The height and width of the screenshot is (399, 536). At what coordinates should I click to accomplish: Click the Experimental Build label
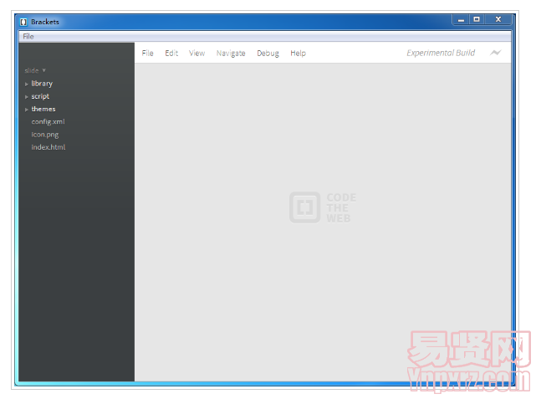pos(441,53)
